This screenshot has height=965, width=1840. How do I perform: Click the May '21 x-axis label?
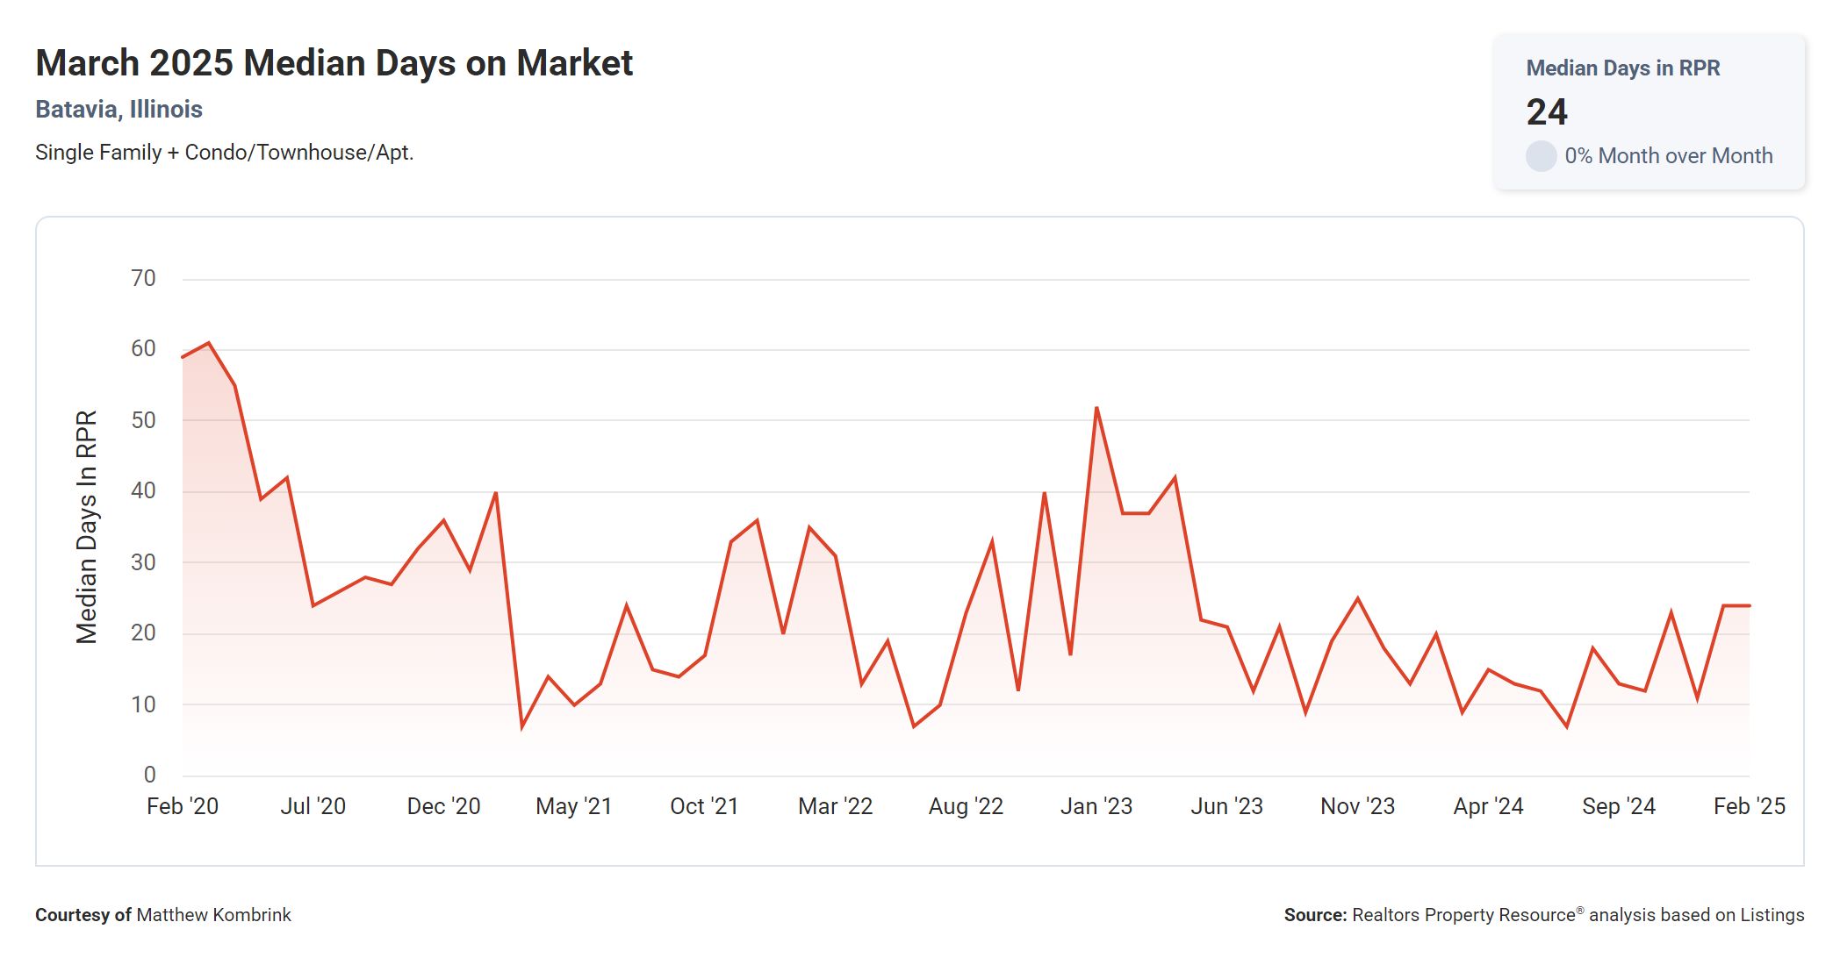pyautogui.click(x=573, y=806)
